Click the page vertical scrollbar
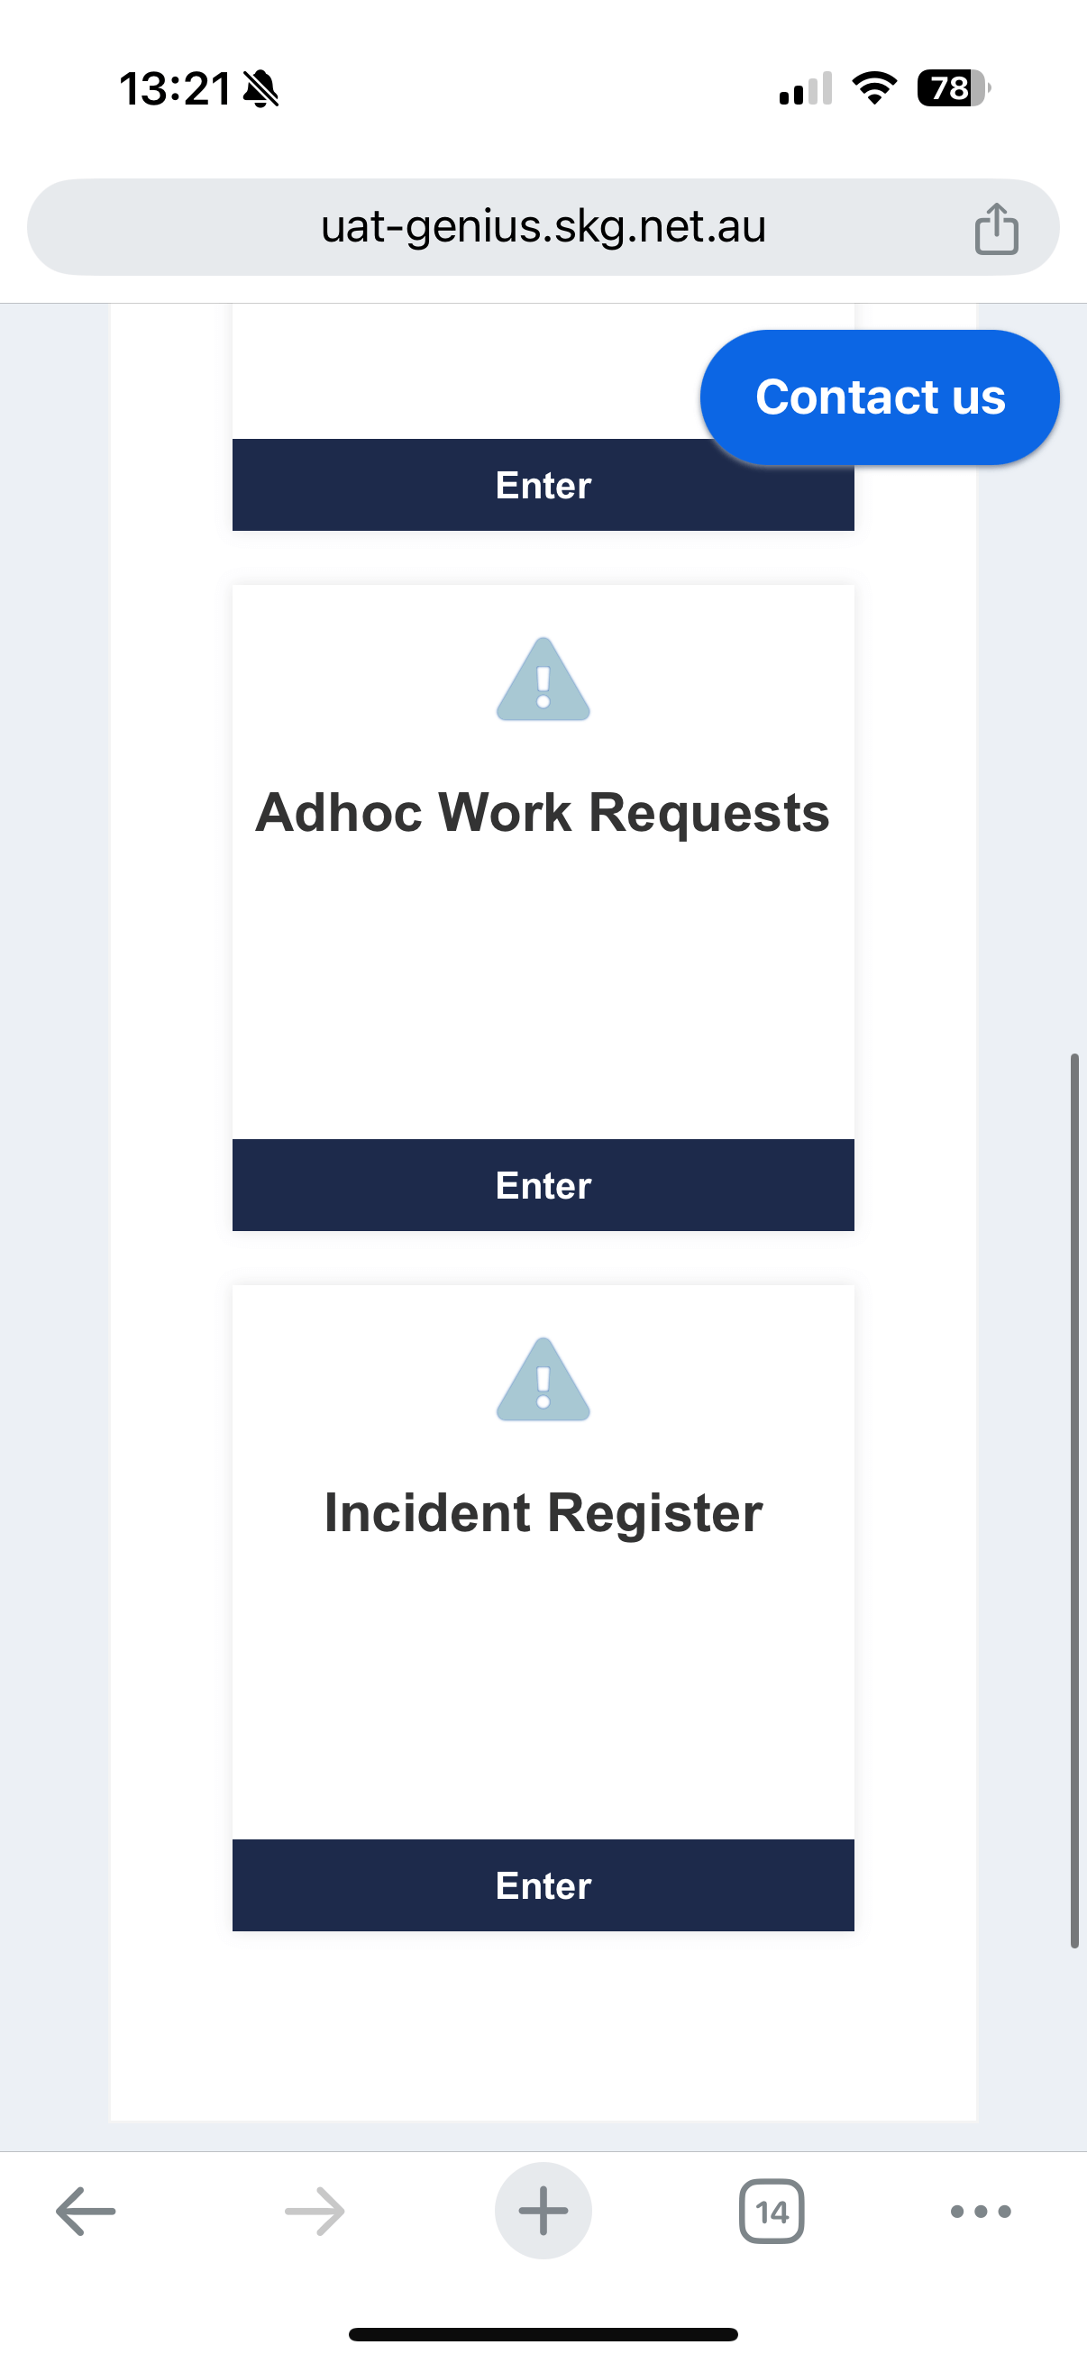This screenshot has height=2363, width=1087. click(1074, 1501)
